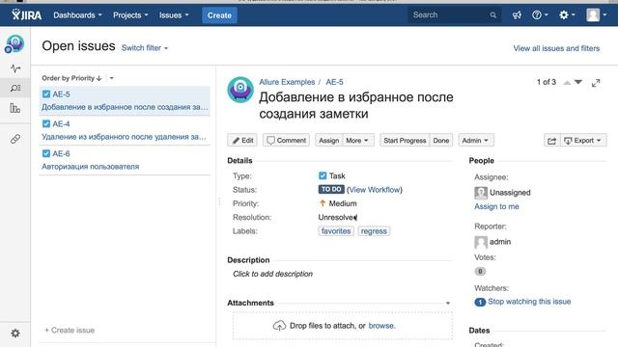The width and height of the screenshot is (618, 347).
Task: Click View all issues and filters
Action: pos(556,48)
